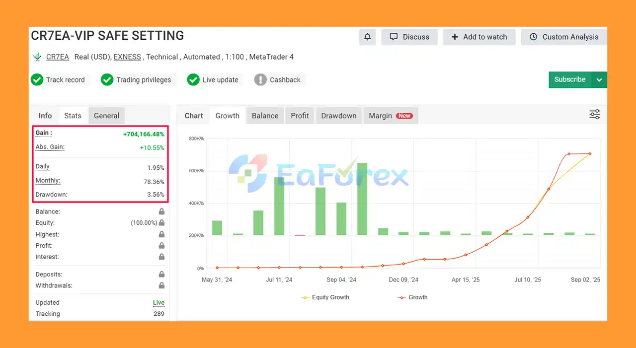Click the Tracking 289 value
Image resolution: width=636 pixels, height=348 pixels.
point(159,314)
